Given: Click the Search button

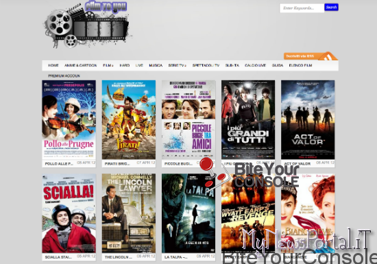Looking at the screenshot, I should [x=331, y=8].
